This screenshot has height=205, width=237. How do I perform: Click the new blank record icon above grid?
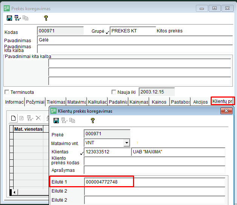[x=14, y=118]
